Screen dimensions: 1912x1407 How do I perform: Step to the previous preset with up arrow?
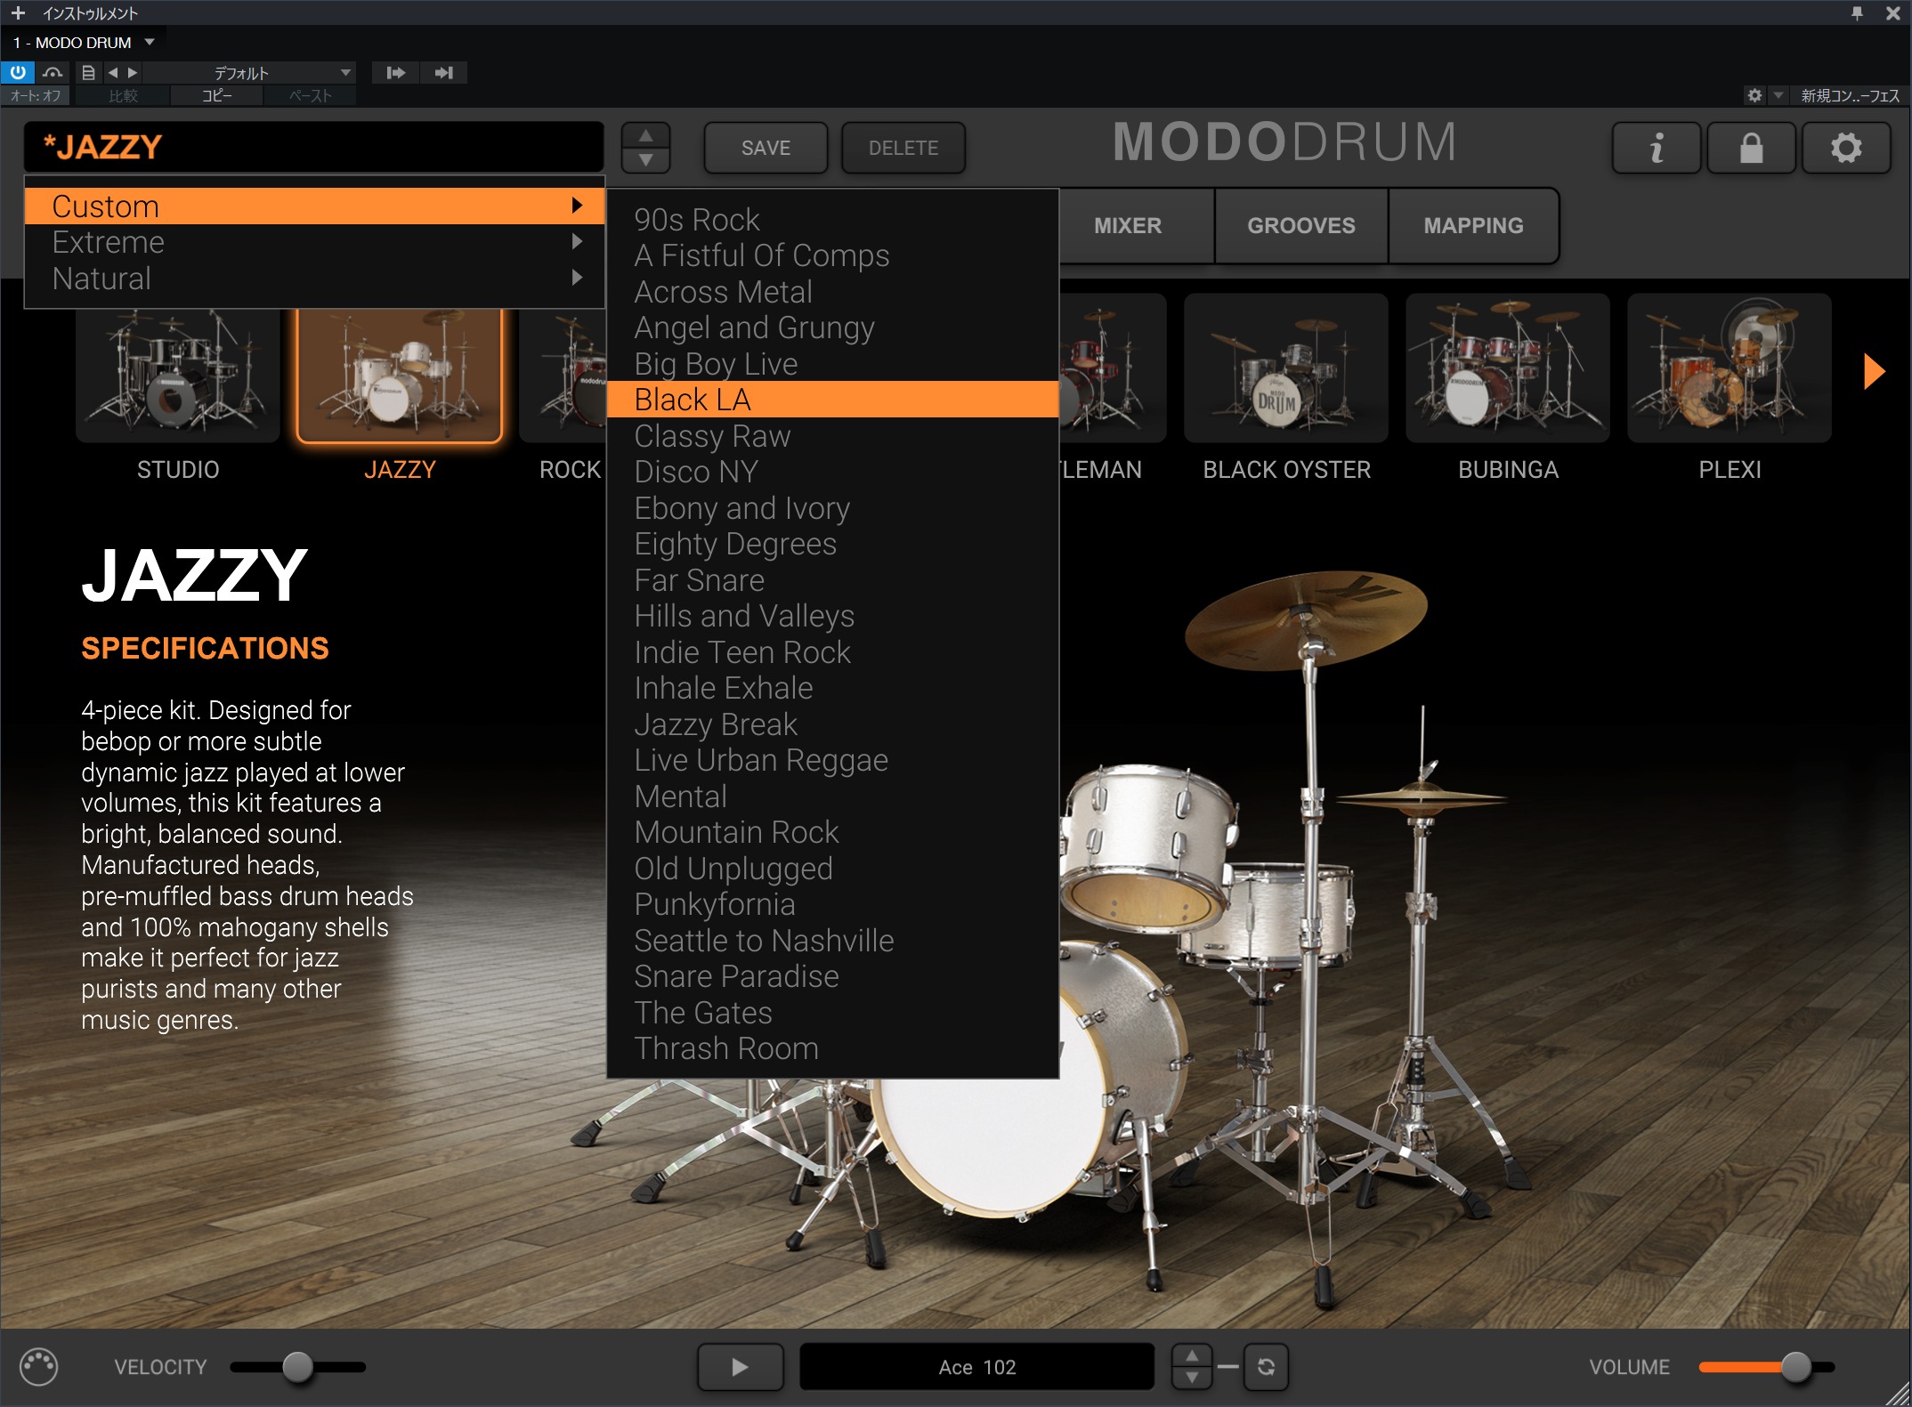(x=646, y=135)
